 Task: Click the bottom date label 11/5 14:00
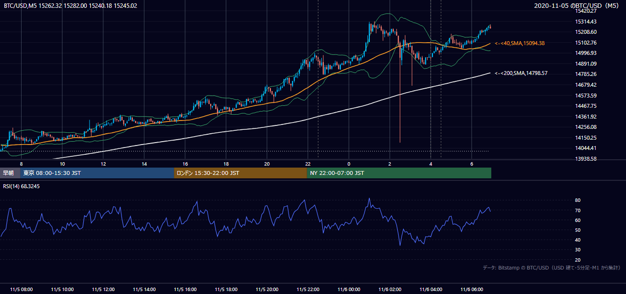[x=144, y=290]
